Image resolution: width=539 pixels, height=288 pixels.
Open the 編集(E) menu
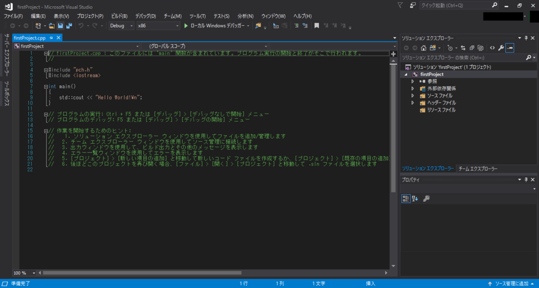point(38,16)
